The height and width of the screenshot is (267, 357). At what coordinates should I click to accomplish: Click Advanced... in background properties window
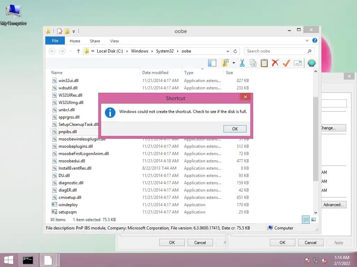[x=334, y=204]
